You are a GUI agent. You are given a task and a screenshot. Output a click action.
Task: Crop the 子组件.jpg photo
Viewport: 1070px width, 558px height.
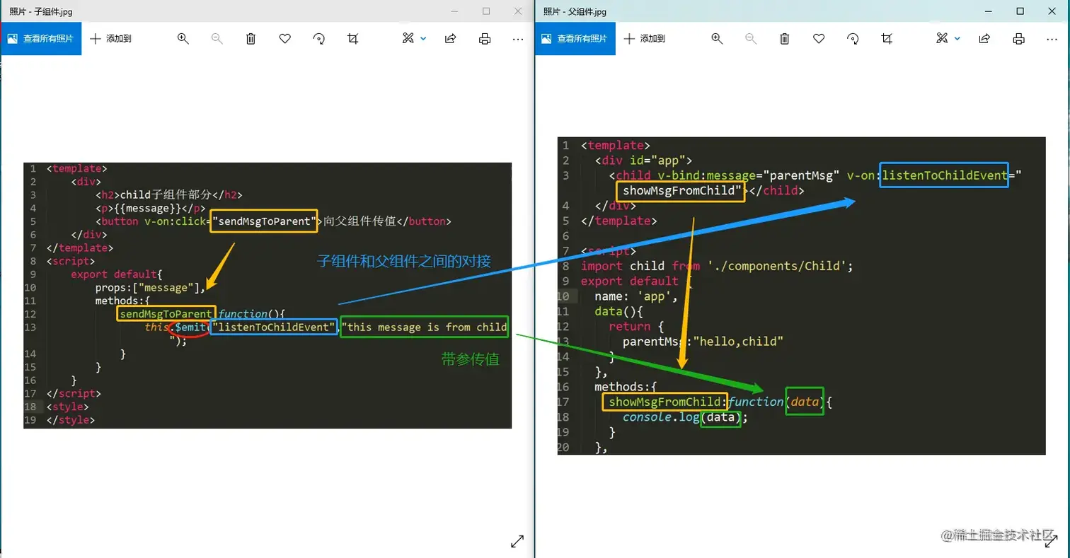coord(353,39)
